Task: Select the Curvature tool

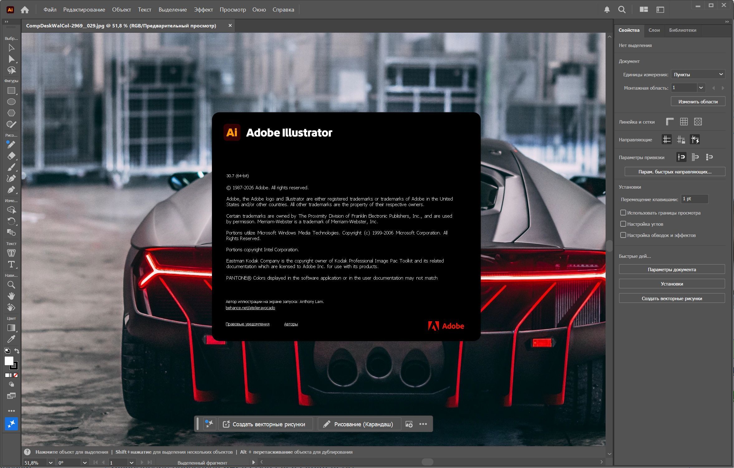Action: click(11, 178)
